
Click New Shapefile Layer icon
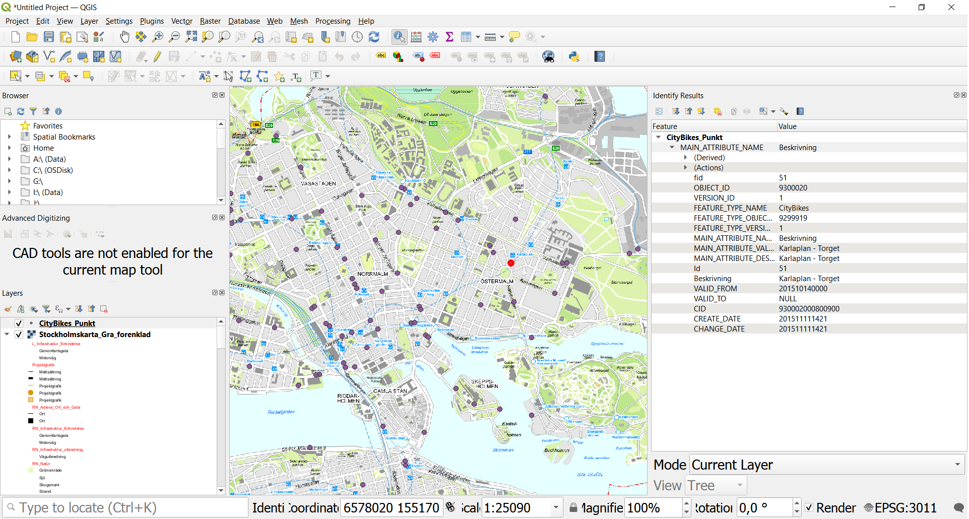pos(49,56)
